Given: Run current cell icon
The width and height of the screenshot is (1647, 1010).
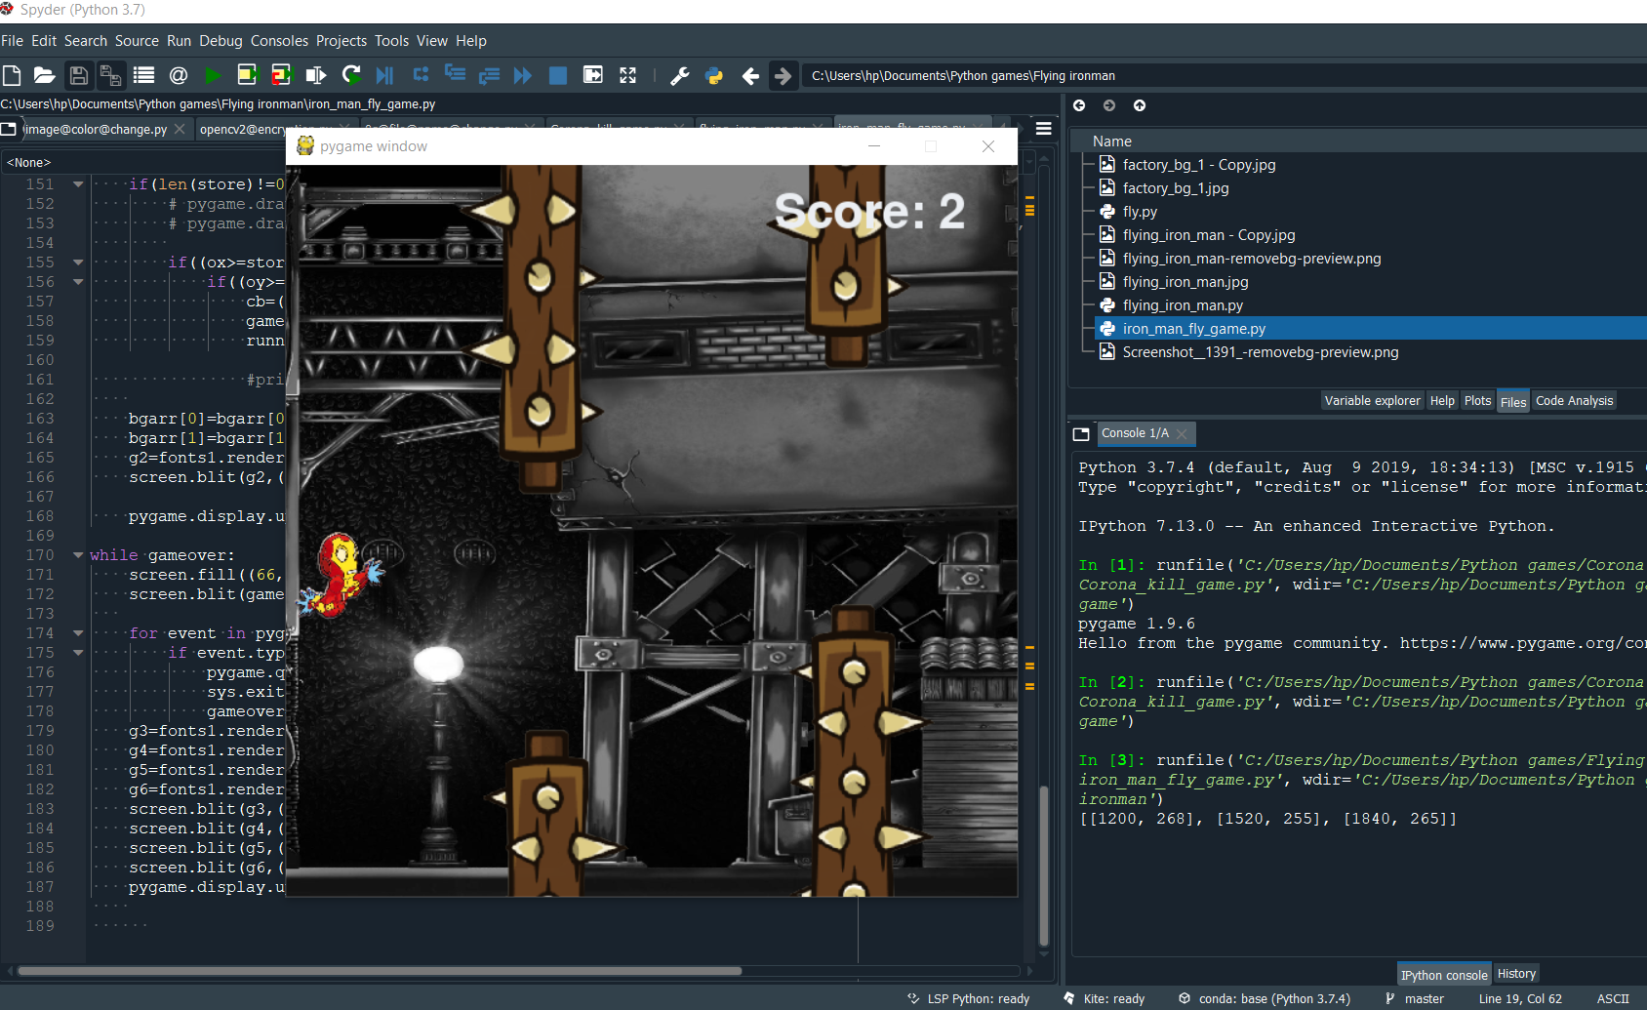Looking at the screenshot, I should pos(247,75).
